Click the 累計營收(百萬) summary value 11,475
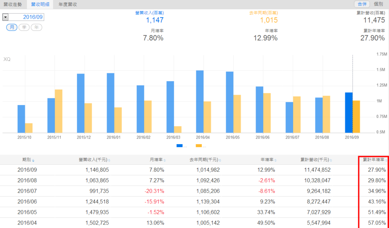Screen dimensions: 389x228 (374, 20)
